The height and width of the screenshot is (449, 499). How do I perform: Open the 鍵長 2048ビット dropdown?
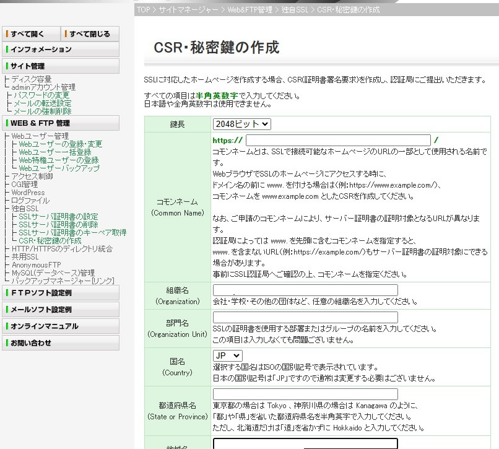[242, 124]
